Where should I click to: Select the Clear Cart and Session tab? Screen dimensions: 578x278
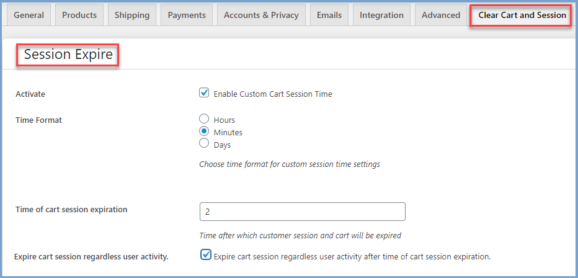[522, 15]
